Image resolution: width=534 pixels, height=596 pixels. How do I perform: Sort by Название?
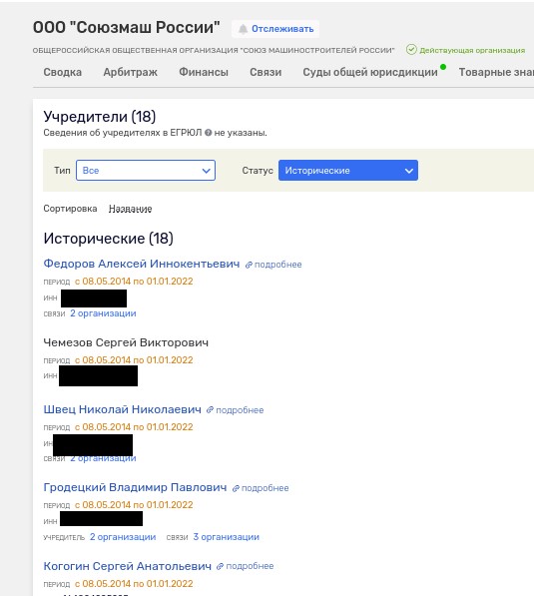[131, 209]
